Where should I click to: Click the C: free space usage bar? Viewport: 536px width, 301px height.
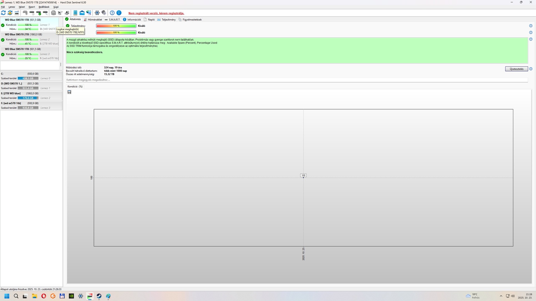coord(28,78)
